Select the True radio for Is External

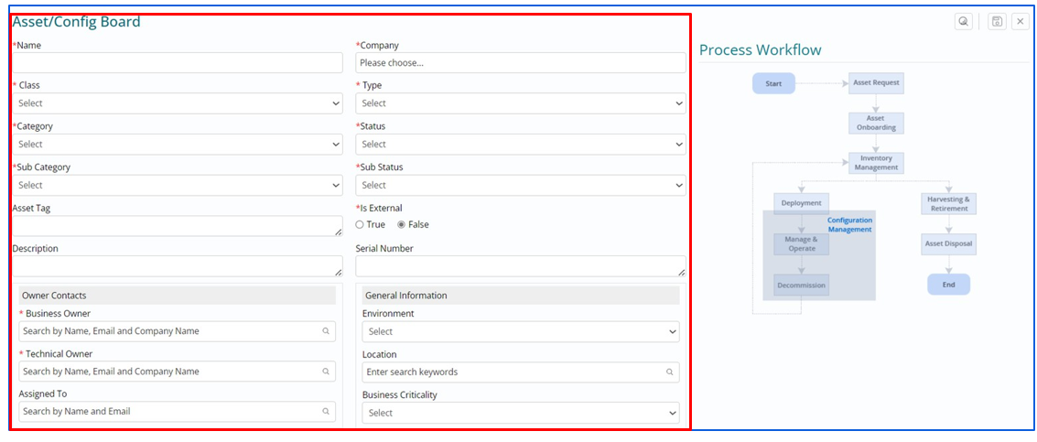(x=360, y=225)
